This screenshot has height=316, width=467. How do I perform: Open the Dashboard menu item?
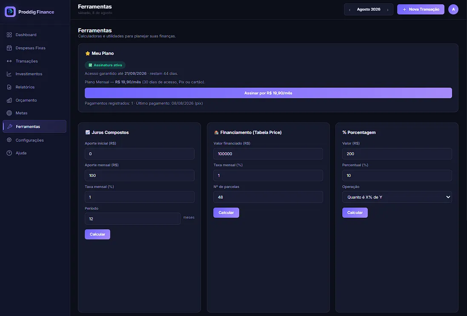coord(34,35)
